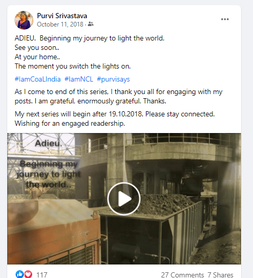Viewport: 253px width, 278px height.
Task: View the 7 Shares
Action: 220,275
